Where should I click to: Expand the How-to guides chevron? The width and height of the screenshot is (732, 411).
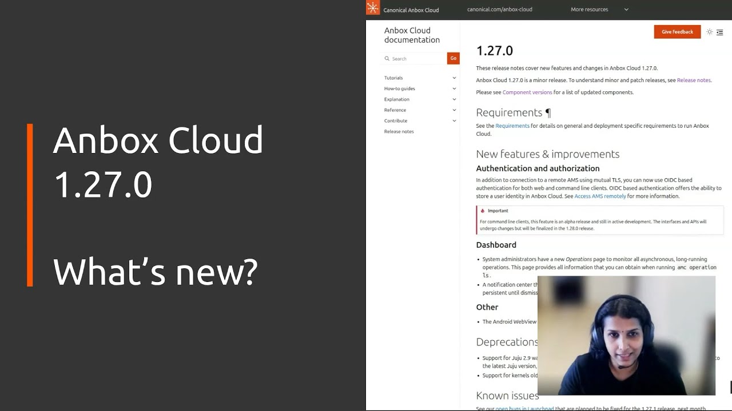click(x=454, y=88)
